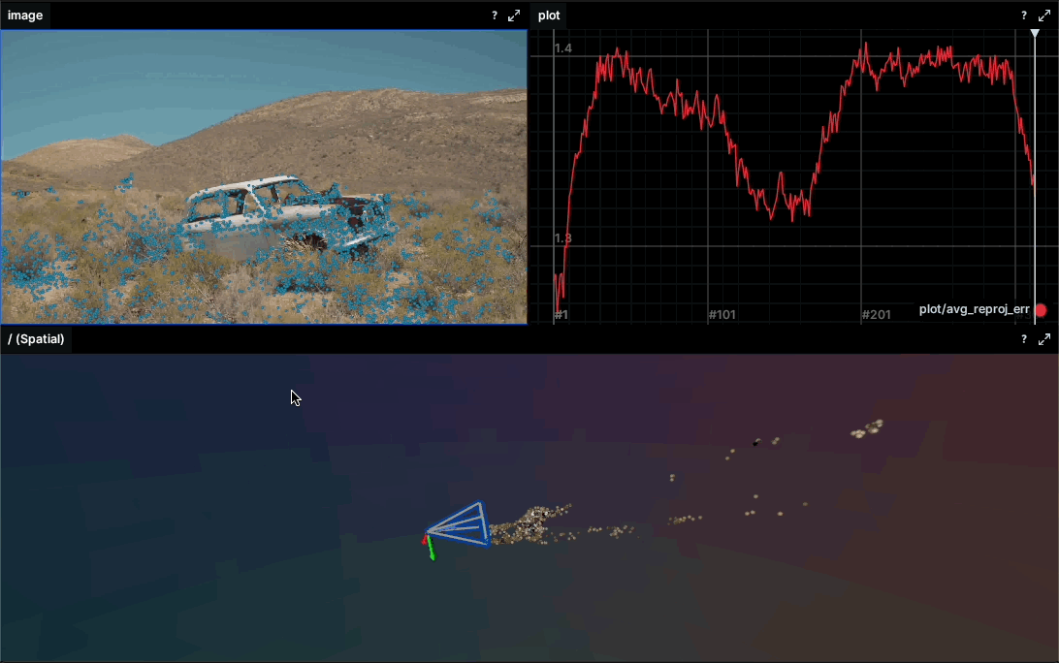Expand the plot panel to full view
The height and width of the screenshot is (663, 1059).
point(1044,16)
